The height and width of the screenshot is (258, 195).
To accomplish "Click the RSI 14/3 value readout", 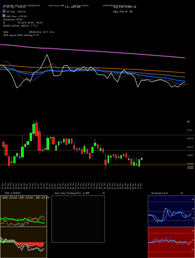I will [x=30, y=23].
